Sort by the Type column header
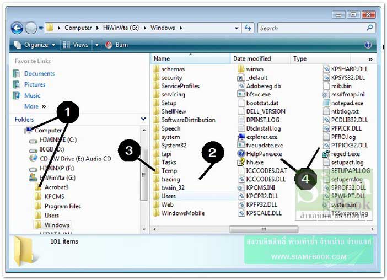The width and height of the screenshot is (387, 280). (x=320, y=59)
